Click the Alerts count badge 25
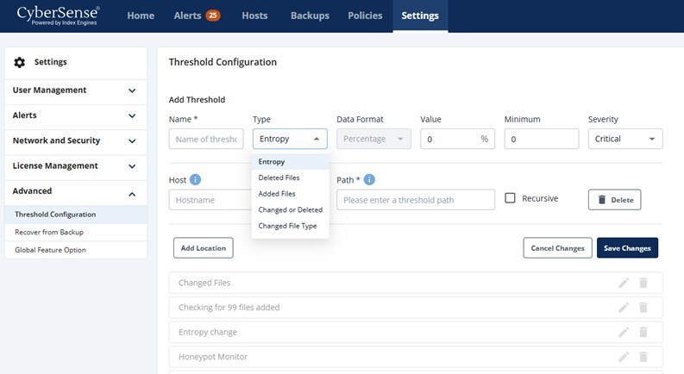The height and width of the screenshot is (374, 684). point(212,16)
